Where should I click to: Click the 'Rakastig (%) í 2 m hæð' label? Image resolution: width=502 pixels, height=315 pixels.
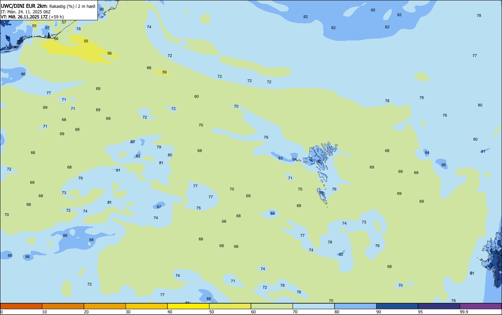(x=72, y=6)
